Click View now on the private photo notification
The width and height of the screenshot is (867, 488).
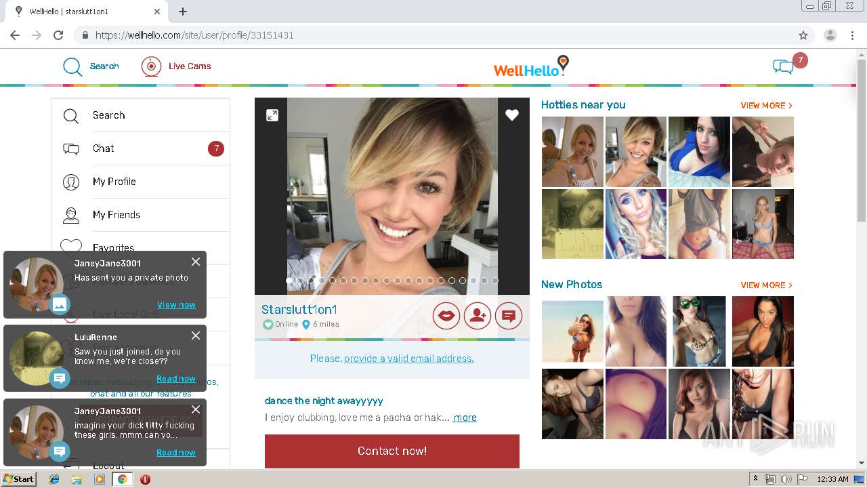(176, 305)
